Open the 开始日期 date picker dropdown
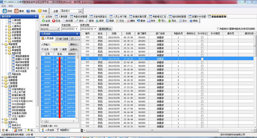The height and width of the screenshot is (138, 257). coord(76,29)
